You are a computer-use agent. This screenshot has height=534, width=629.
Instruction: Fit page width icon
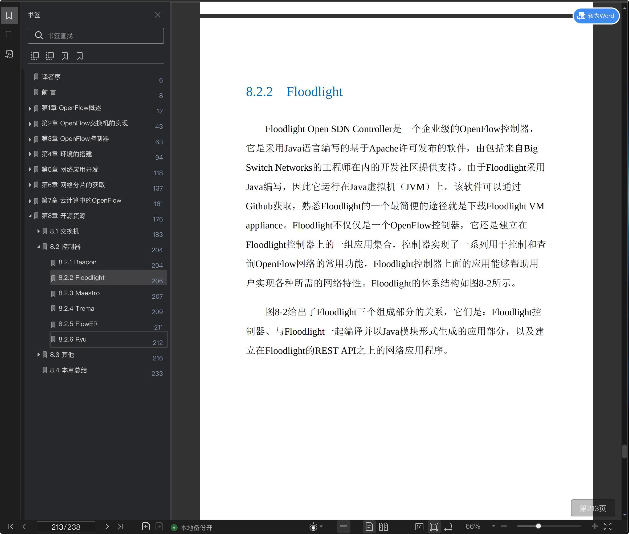coord(448,527)
